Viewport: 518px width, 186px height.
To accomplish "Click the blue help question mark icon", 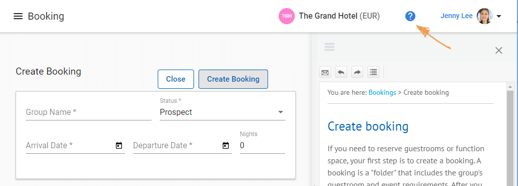I will pyautogui.click(x=410, y=16).
